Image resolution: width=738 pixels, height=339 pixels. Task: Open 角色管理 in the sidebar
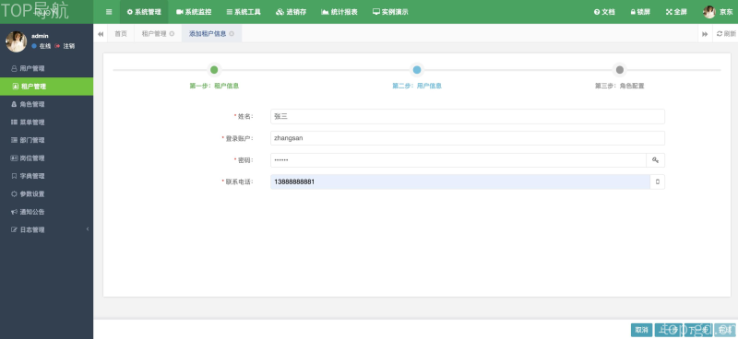point(47,104)
